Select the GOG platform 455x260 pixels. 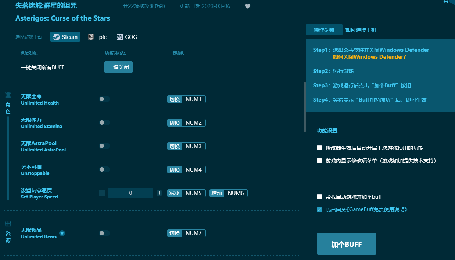tap(127, 37)
